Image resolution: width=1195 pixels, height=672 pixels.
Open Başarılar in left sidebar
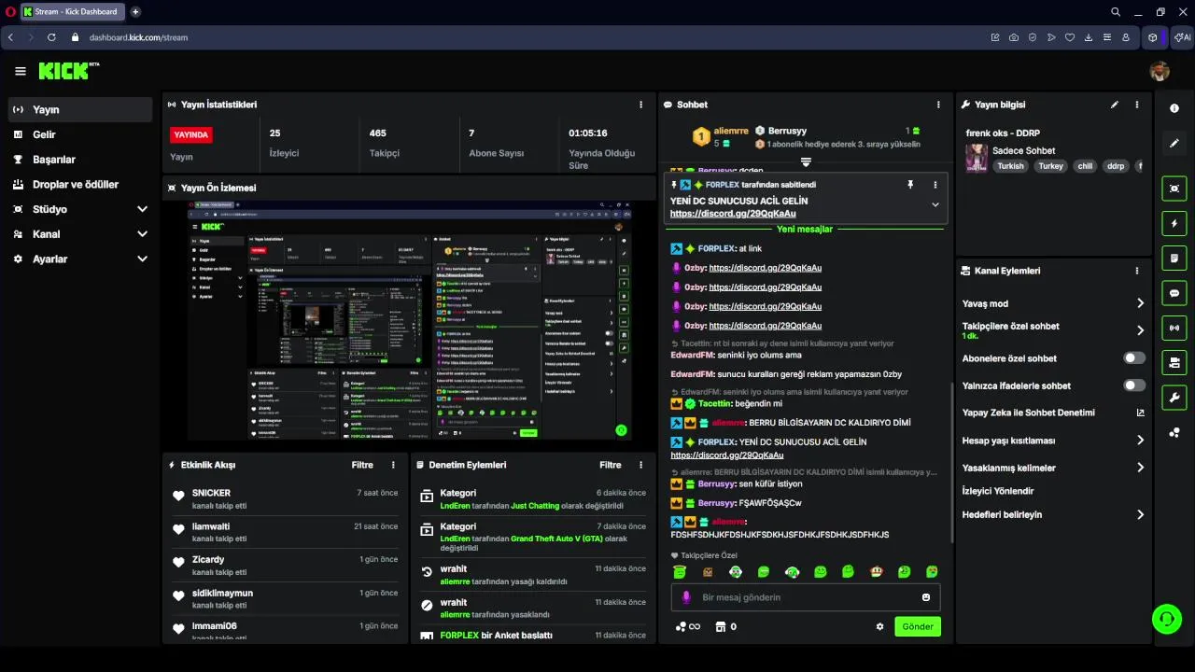(80, 160)
